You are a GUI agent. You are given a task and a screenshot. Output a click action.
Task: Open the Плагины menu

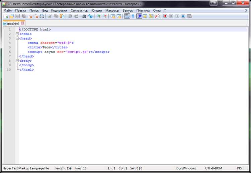point(143,11)
